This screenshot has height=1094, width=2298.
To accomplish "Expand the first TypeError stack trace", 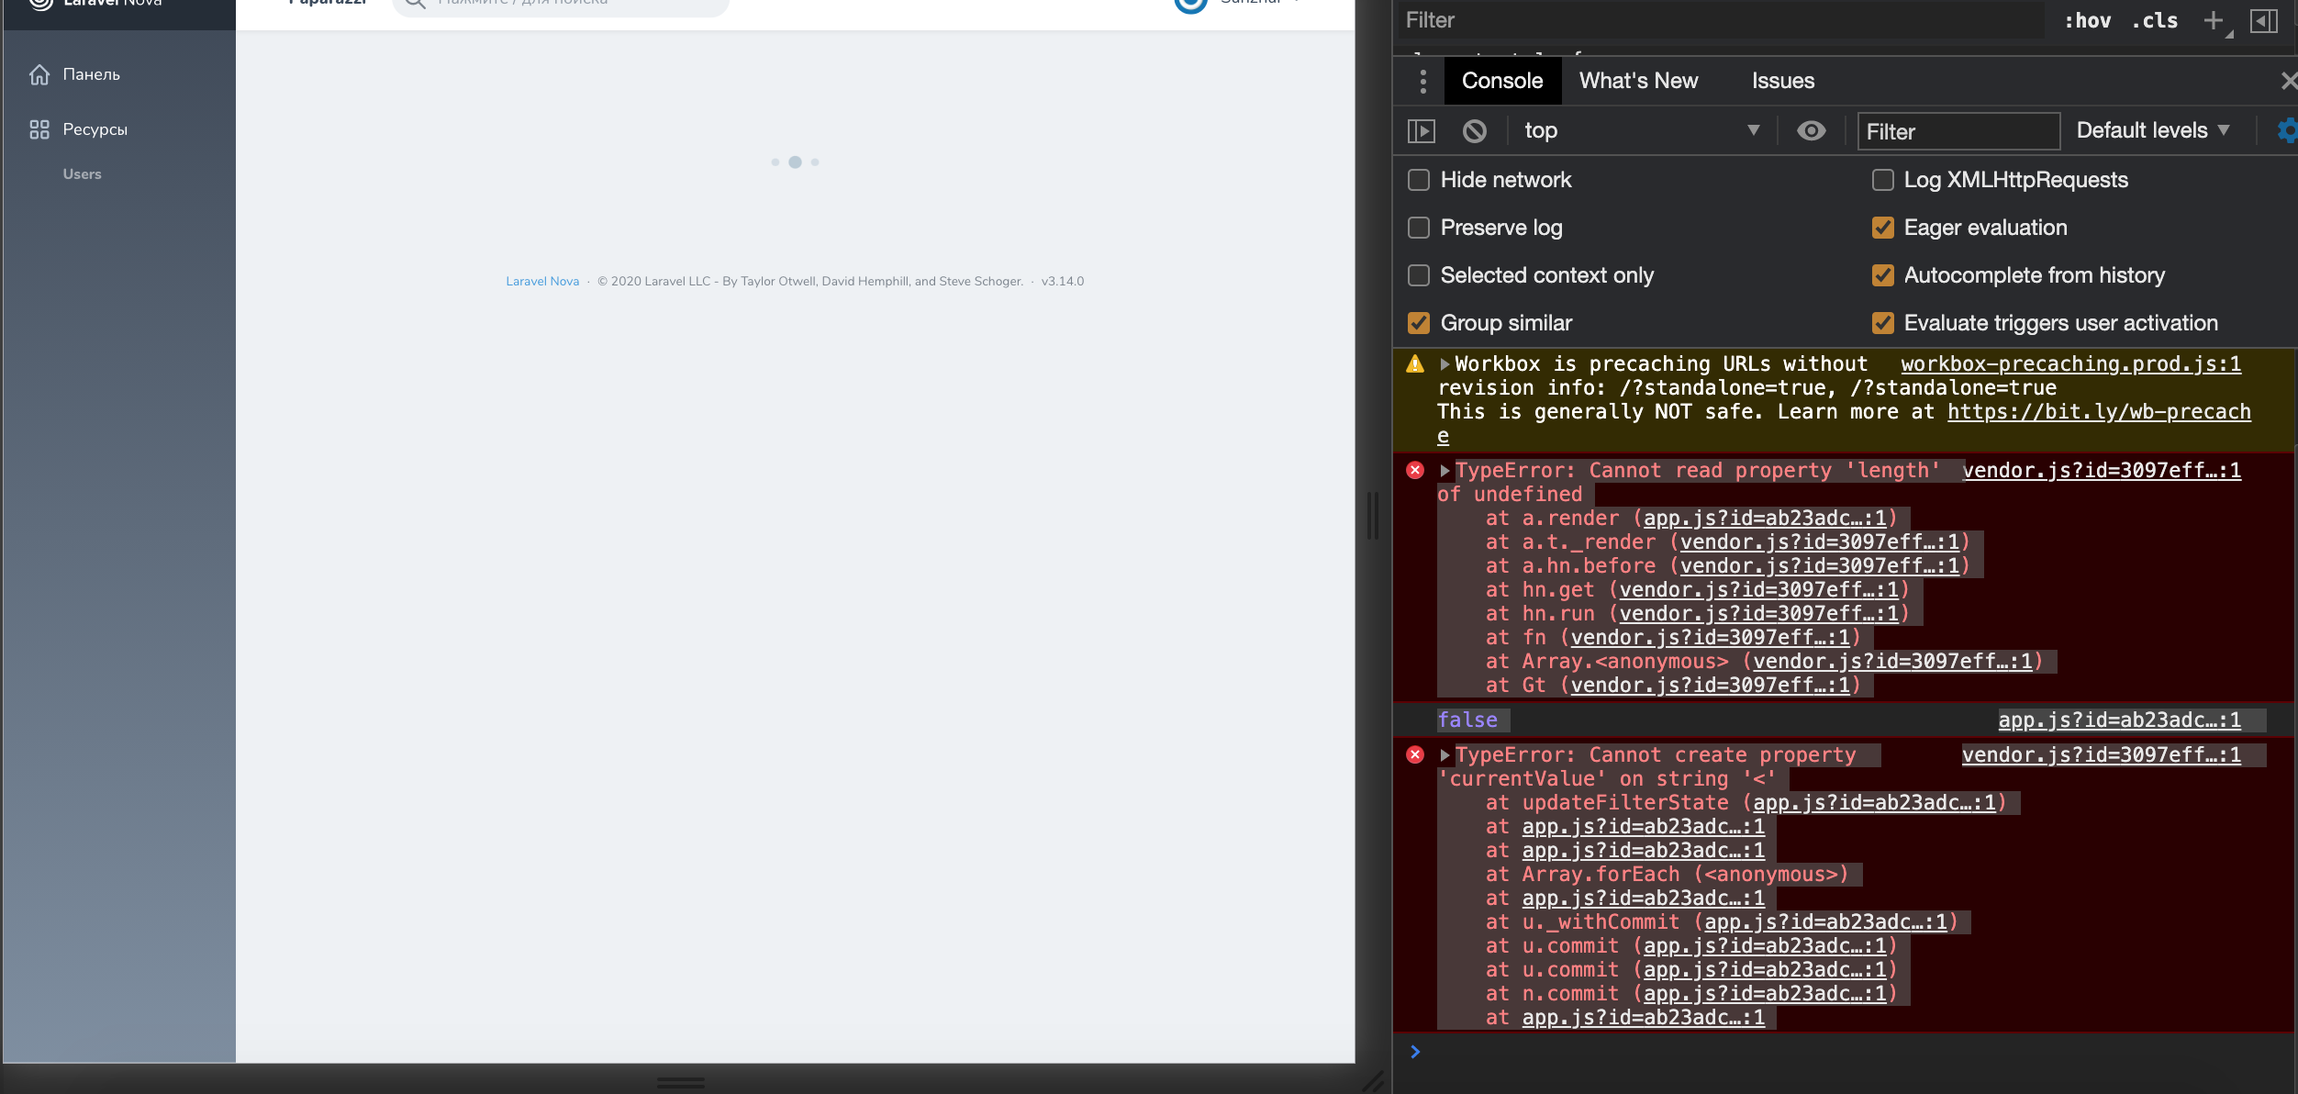I will tap(1444, 469).
